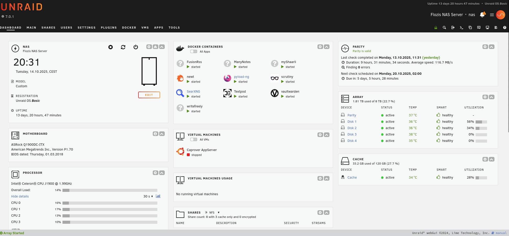Open the feedback speech bubble icon
Image resolution: width=509 pixels, height=236 pixels.
tap(479, 28)
